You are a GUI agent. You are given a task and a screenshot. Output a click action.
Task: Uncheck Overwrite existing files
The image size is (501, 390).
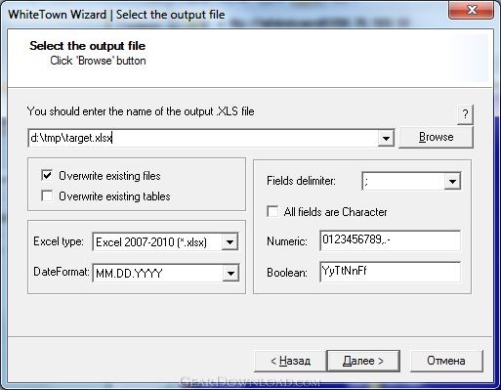47,176
